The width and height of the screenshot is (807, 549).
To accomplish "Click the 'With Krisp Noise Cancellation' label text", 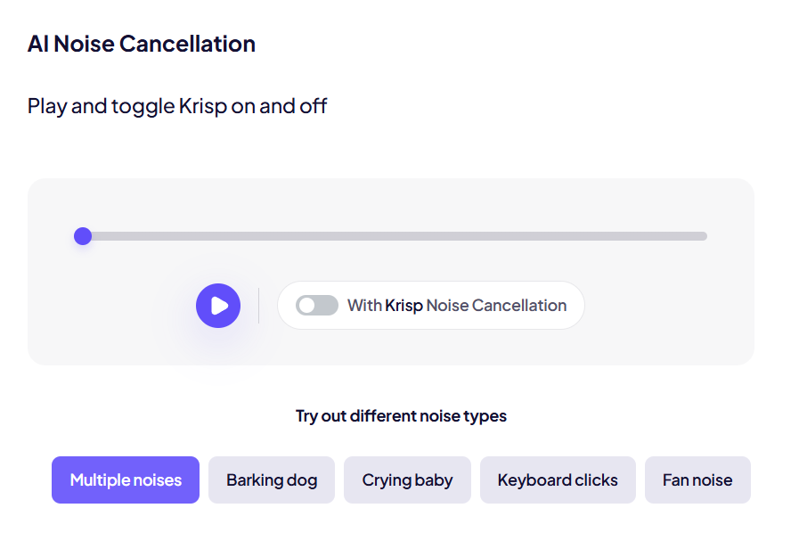I will (456, 306).
